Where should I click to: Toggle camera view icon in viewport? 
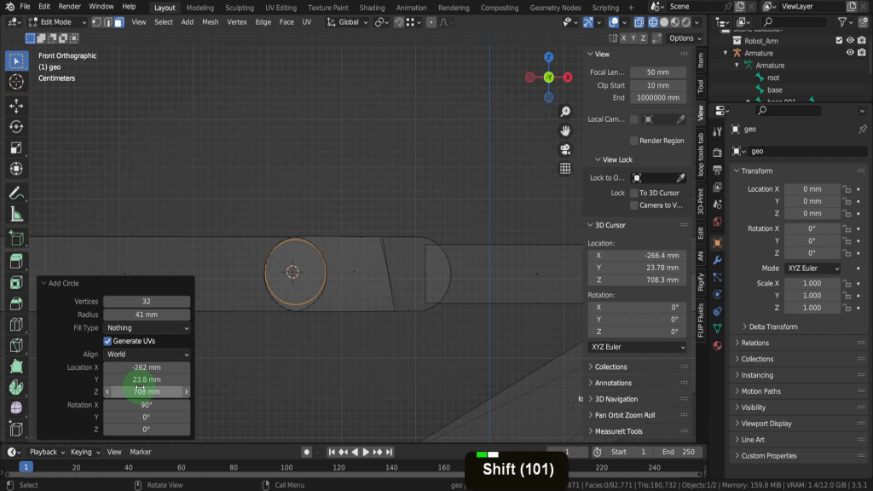point(564,149)
